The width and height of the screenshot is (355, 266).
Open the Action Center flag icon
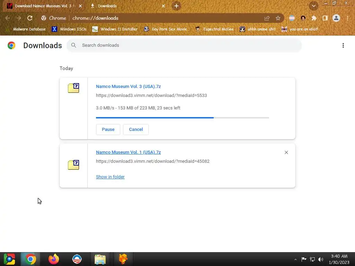pos(304,259)
